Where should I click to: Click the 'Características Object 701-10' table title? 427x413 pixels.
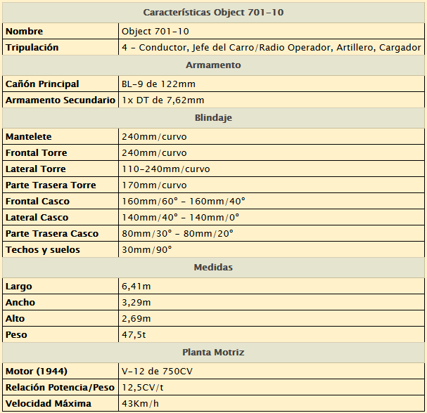(213, 13)
